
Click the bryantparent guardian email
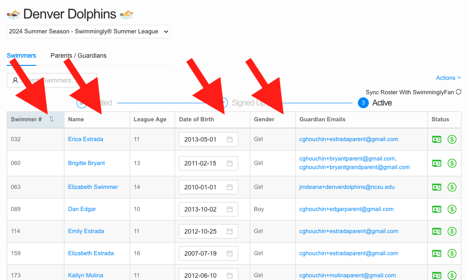(x=347, y=159)
